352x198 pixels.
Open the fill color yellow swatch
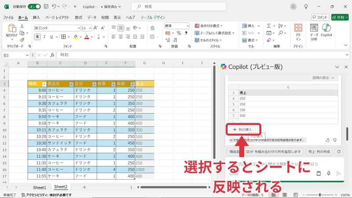(75, 37)
